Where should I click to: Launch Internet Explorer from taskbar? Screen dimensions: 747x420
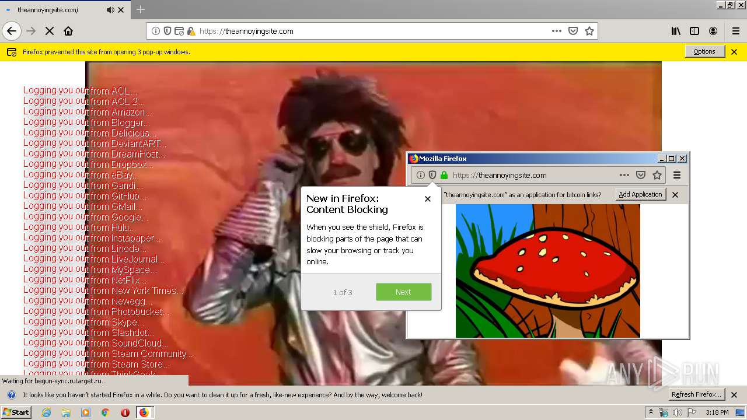pos(46,412)
